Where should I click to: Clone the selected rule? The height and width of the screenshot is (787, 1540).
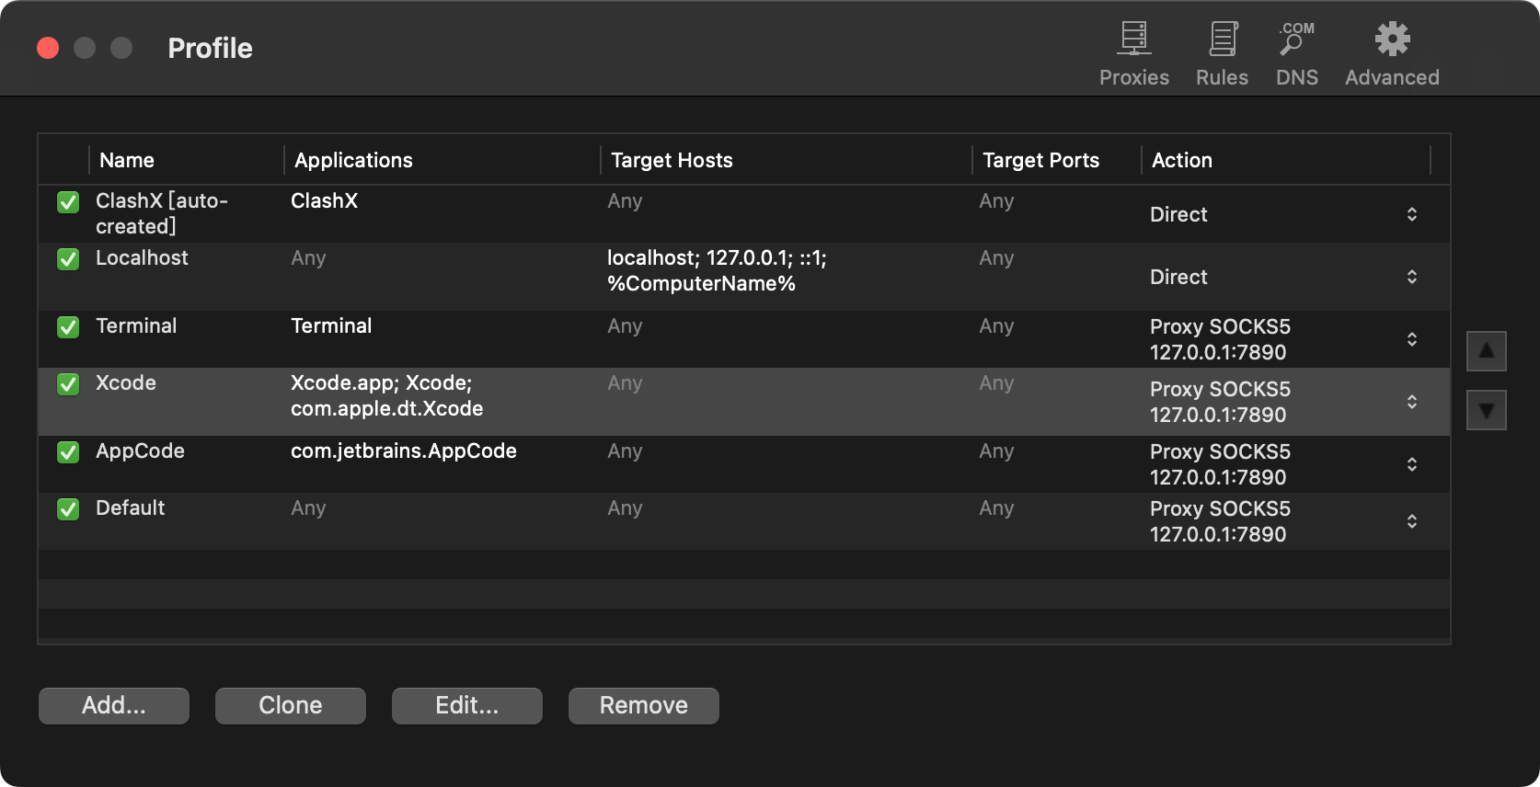[291, 705]
